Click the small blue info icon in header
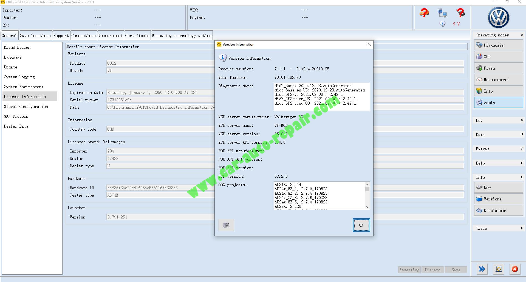 [x=442, y=24]
